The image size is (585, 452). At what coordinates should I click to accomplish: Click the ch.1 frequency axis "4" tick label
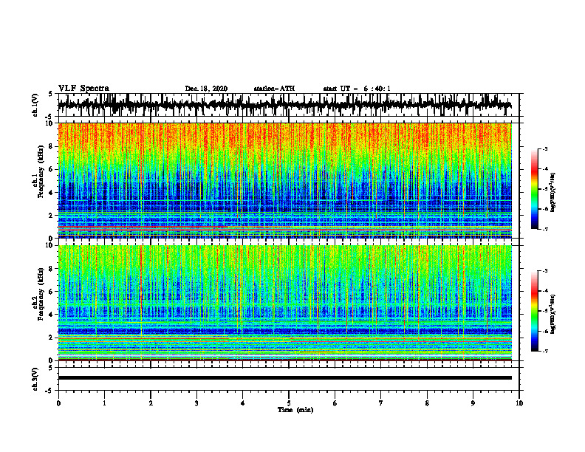click(x=52, y=193)
